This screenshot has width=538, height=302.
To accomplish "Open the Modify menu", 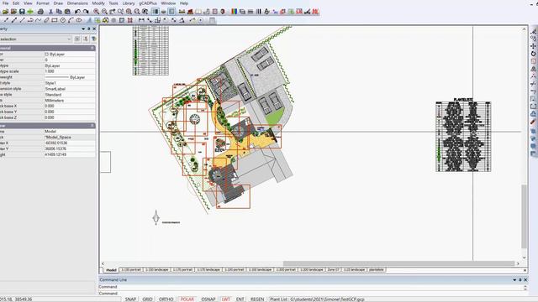I will click(98, 3).
